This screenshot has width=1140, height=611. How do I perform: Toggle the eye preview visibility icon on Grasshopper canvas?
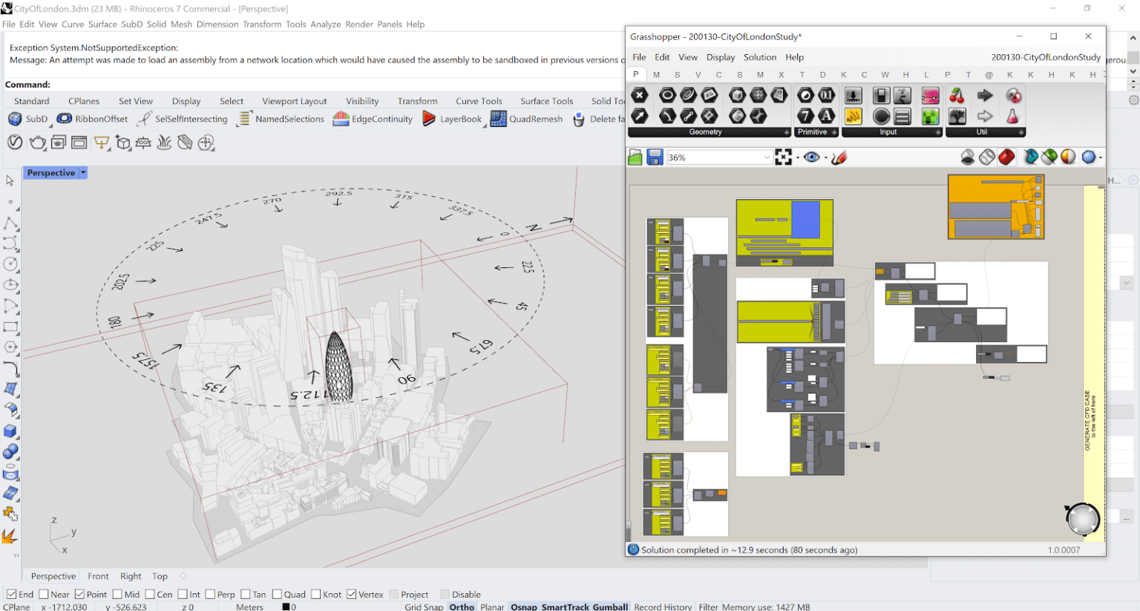point(812,157)
